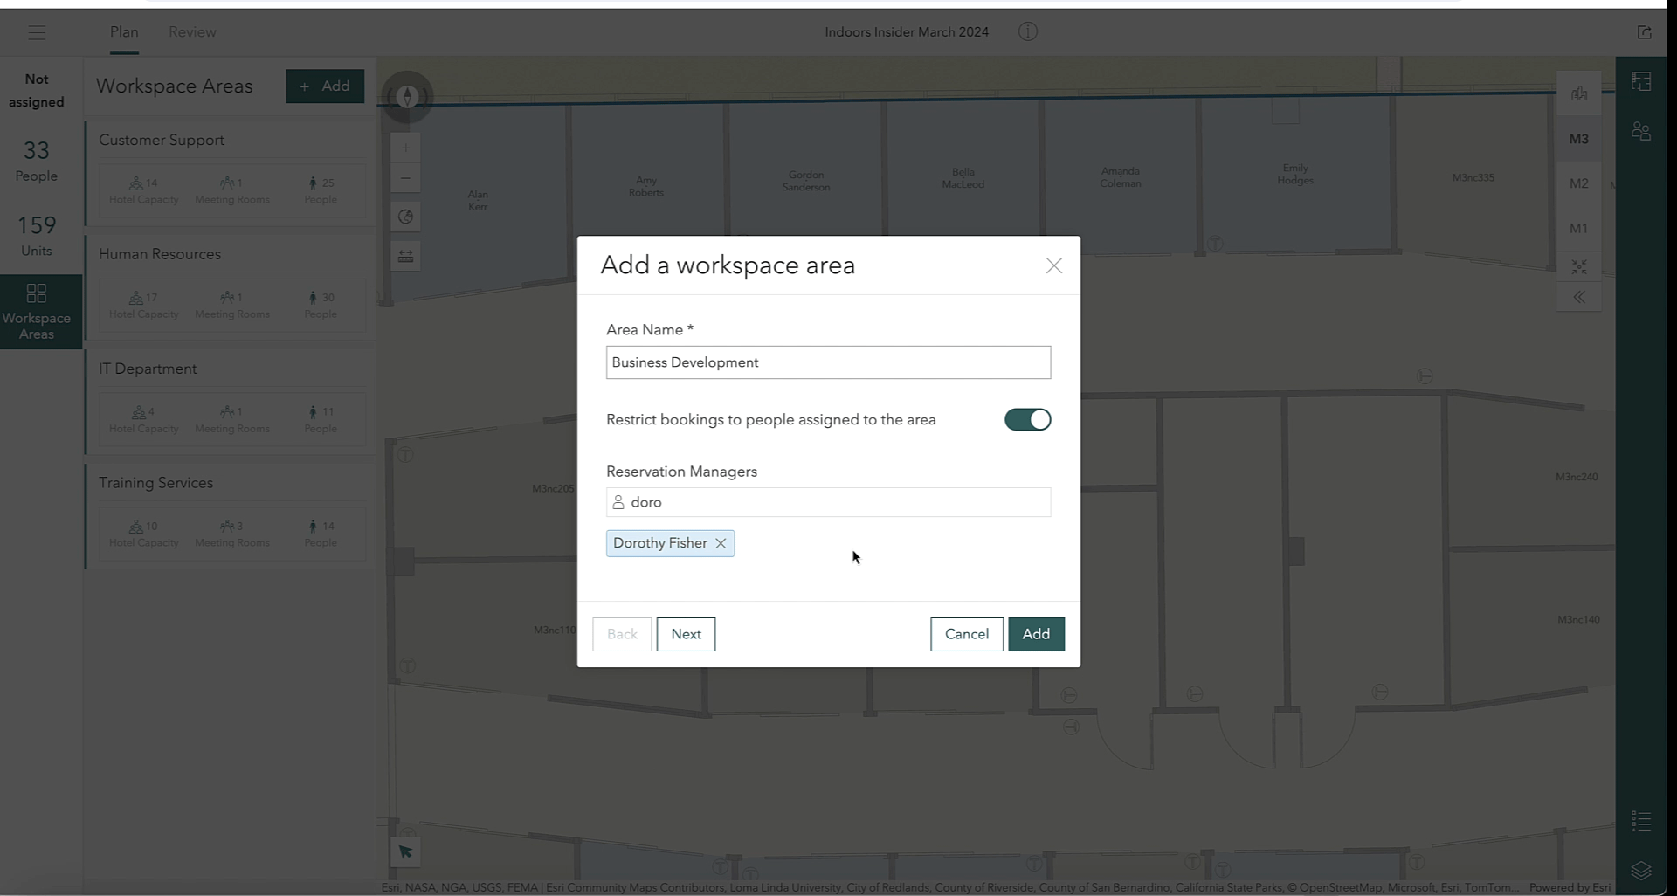Screen dimensions: 1677x896
Task: Click the fit-to-extent arrows icon below M1
Action: point(1579,267)
